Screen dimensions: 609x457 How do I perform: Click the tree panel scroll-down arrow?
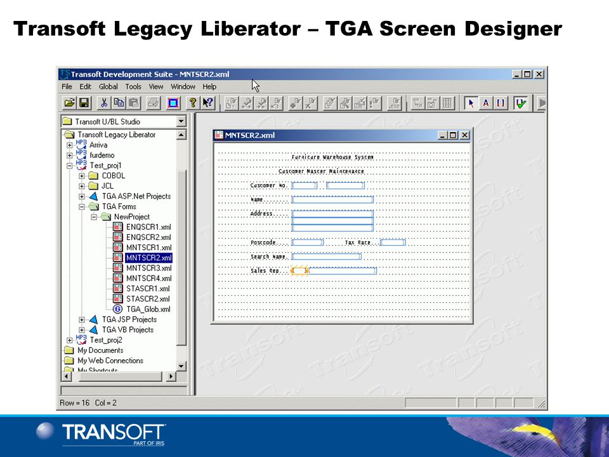pyautogui.click(x=181, y=366)
